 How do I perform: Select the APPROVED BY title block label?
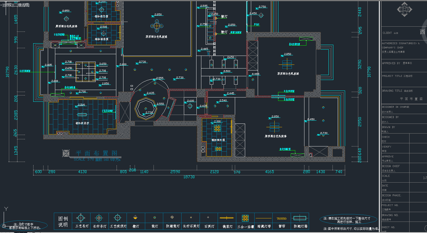pyautogui.click(x=391, y=63)
